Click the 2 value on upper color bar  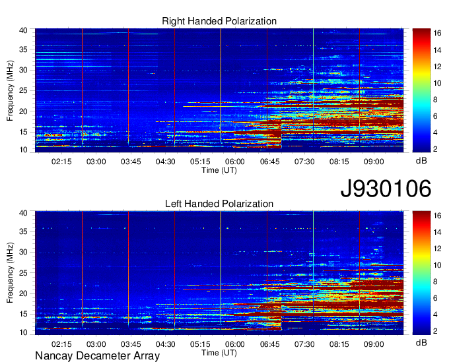tap(436, 149)
